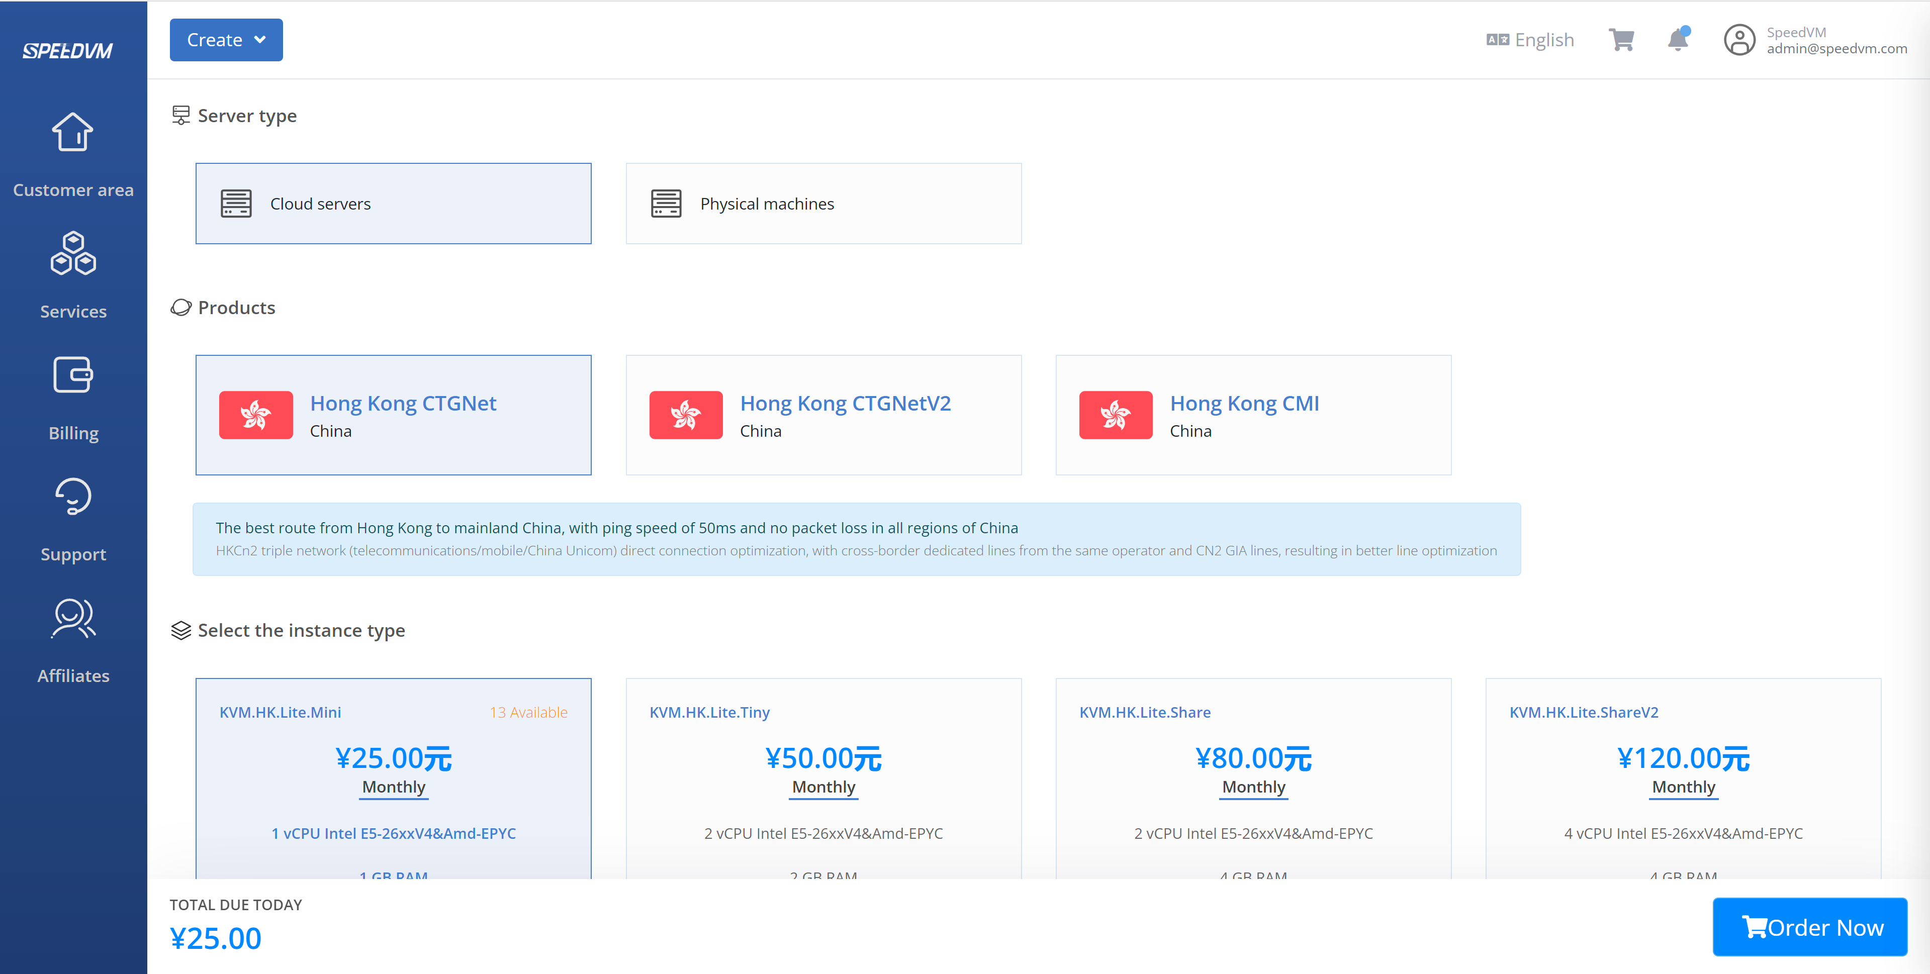Open the Billing wallet icon
The image size is (1930, 974).
(x=73, y=374)
